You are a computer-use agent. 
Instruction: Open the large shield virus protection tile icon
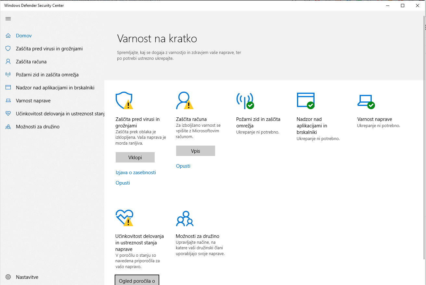[124, 100]
